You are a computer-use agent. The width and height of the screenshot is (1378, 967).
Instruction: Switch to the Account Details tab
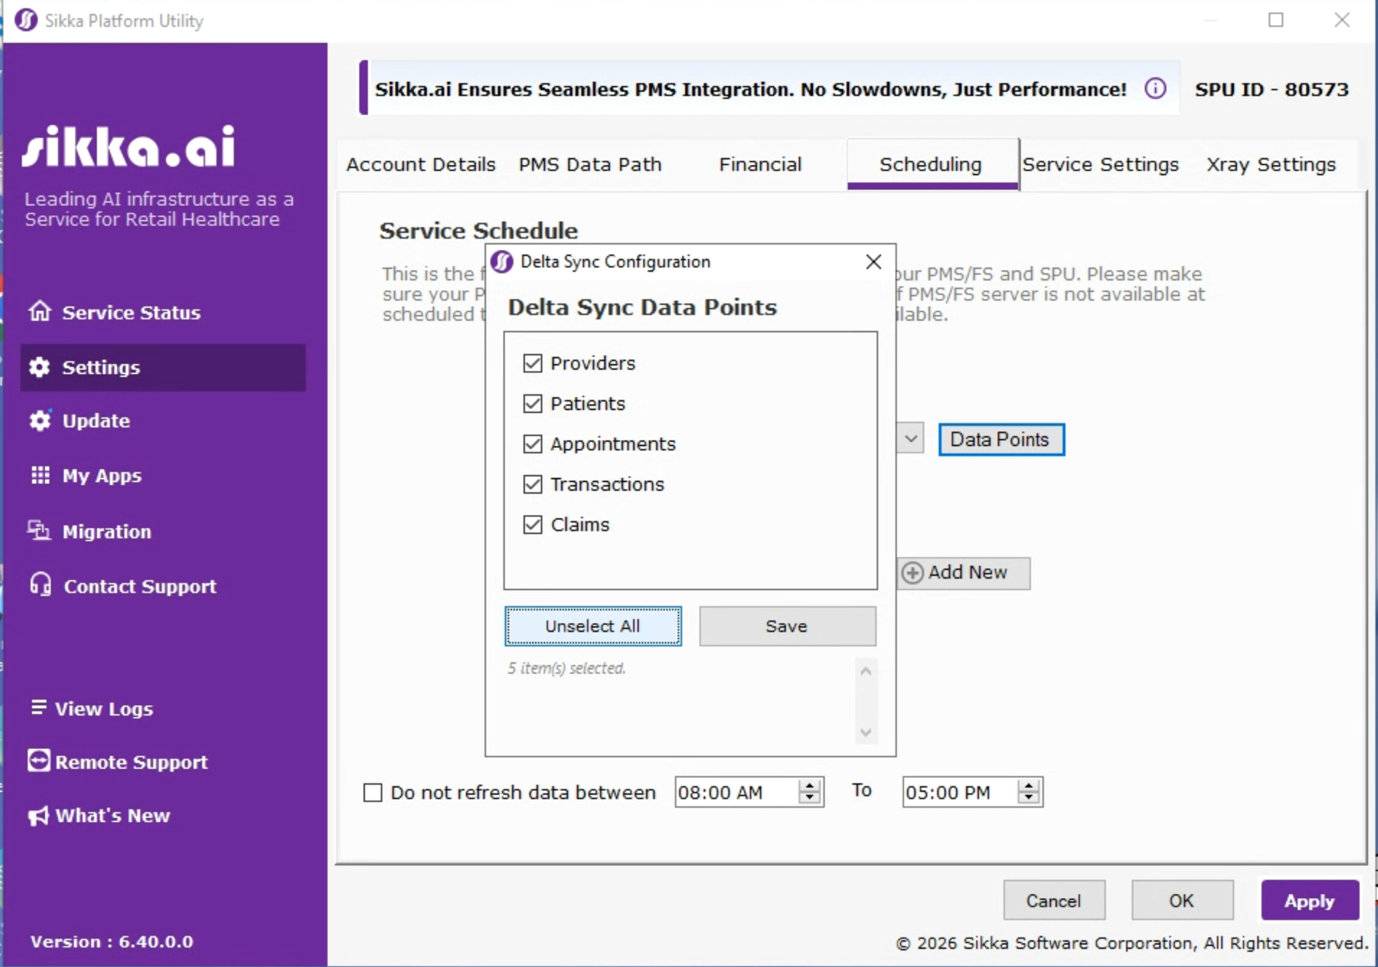click(x=421, y=164)
